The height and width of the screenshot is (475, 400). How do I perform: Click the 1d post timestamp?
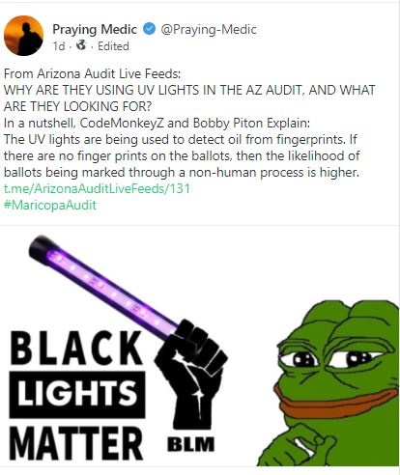point(59,46)
